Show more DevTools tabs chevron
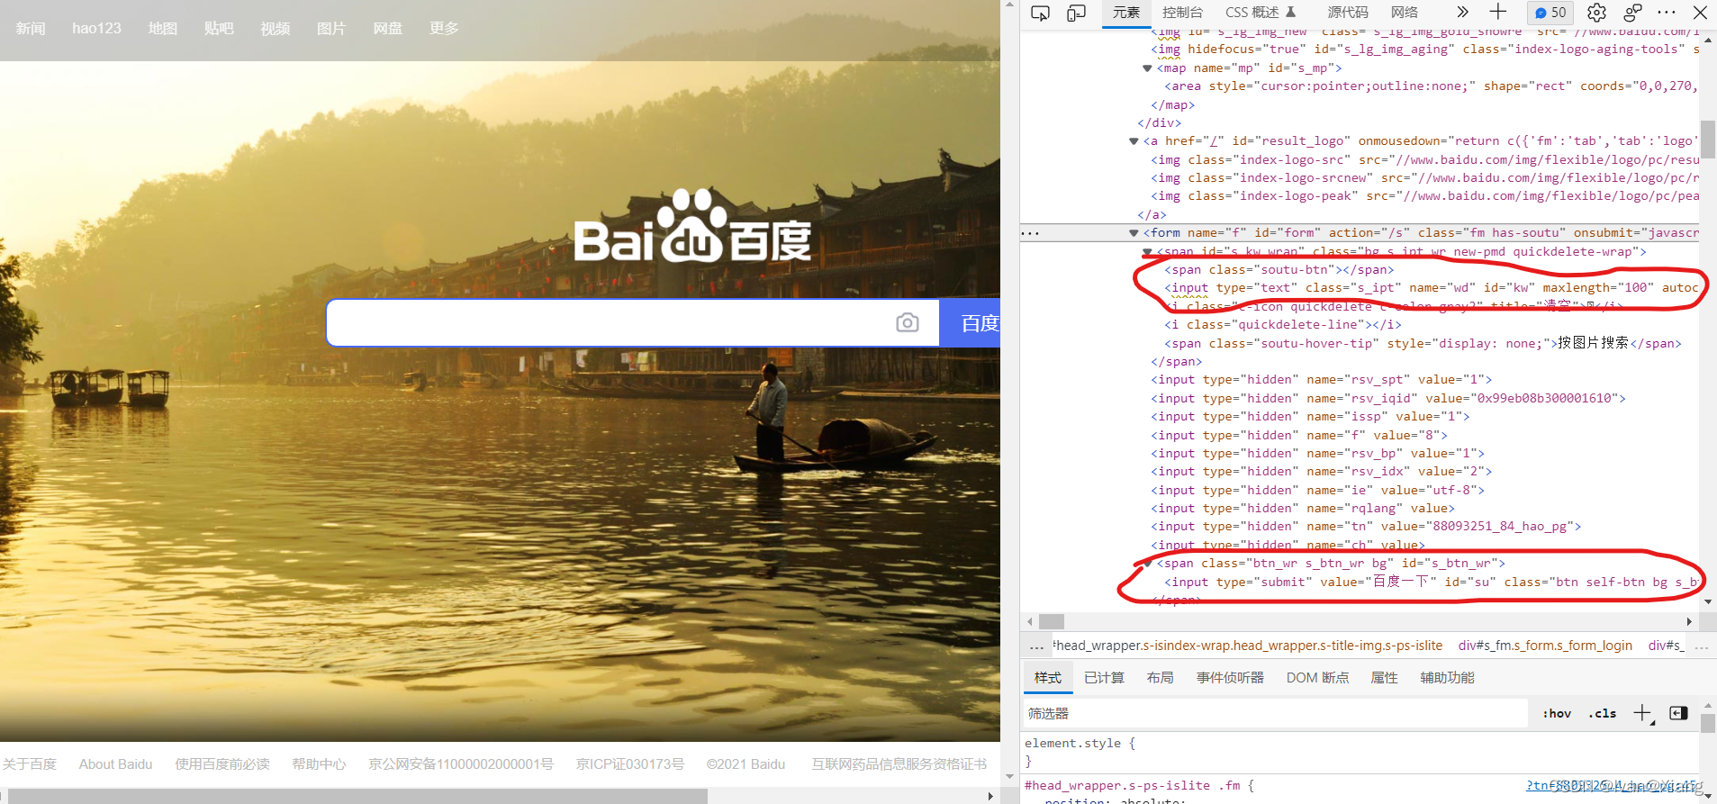 pyautogui.click(x=1462, y=12)
